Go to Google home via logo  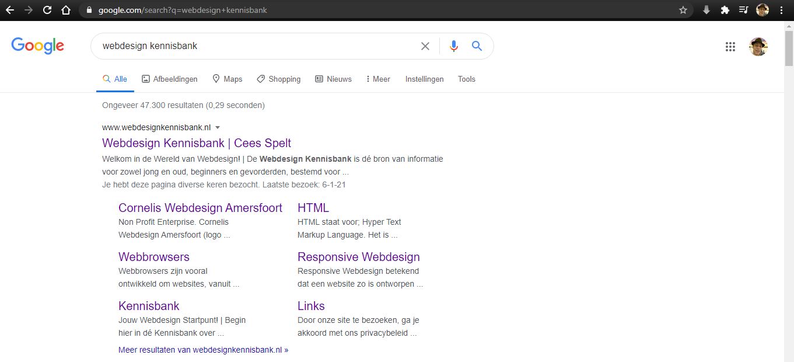pyautogui.click(x=38, y=46)
